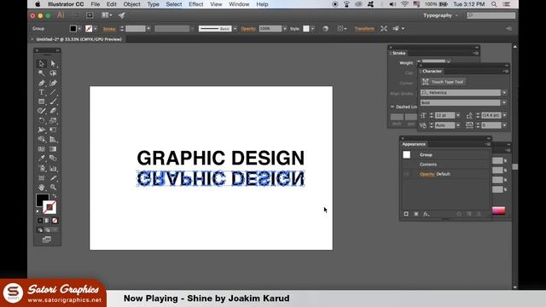Open the Effect menu
Image resolution: width=546 pixels, height=307 pixels.
tap(195, 4)
